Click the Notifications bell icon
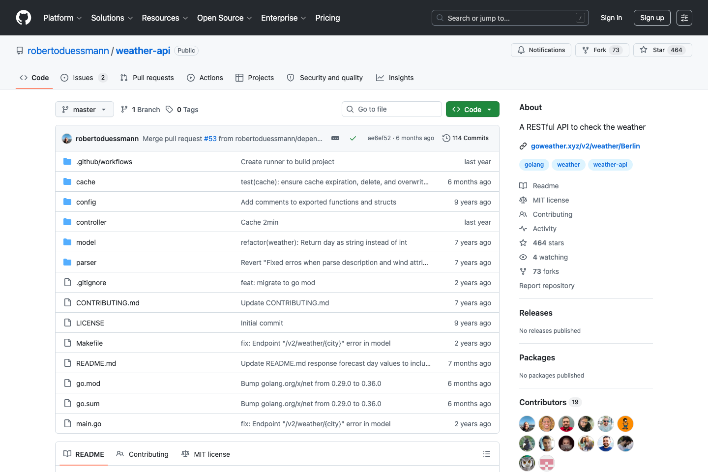 pyautogui.click(x=521, y=50)
